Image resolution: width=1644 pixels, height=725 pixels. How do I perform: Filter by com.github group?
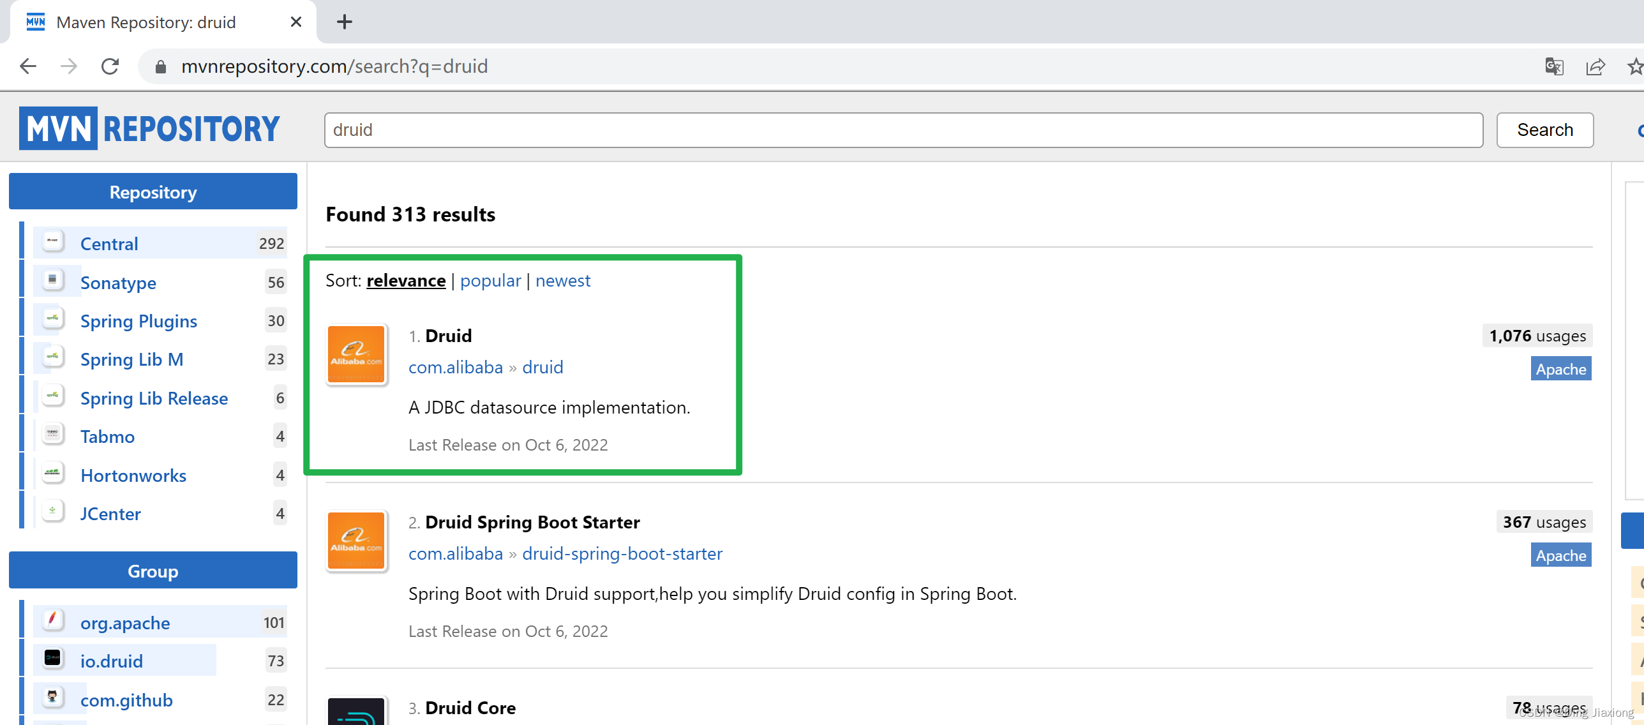pyautogui.click(x=126, y=700)
